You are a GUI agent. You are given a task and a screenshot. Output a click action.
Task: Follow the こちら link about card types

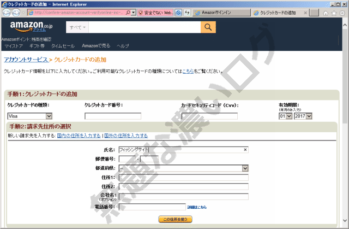click(x=188, y=72)
